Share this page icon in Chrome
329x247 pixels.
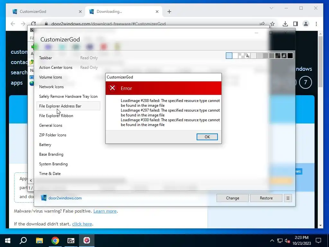(262, 24)
